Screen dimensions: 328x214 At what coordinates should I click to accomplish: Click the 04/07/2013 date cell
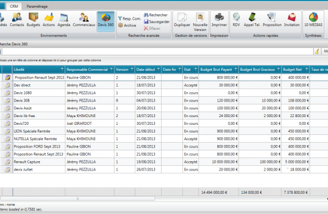tap(148, 100)
